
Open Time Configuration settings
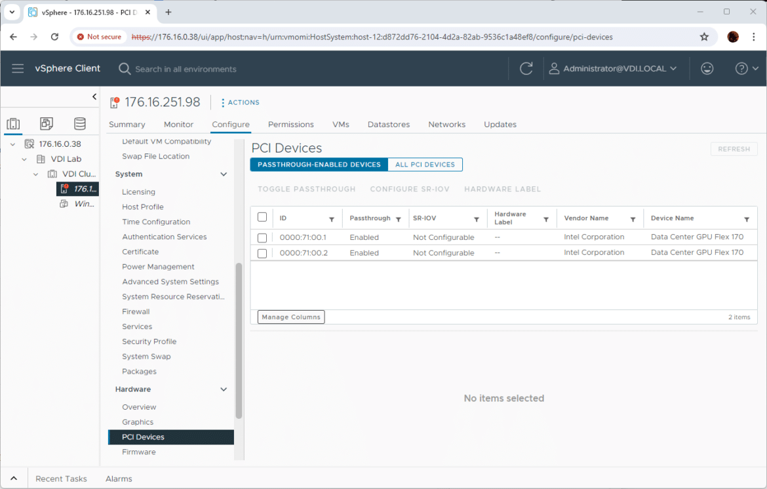click(156, 222)
